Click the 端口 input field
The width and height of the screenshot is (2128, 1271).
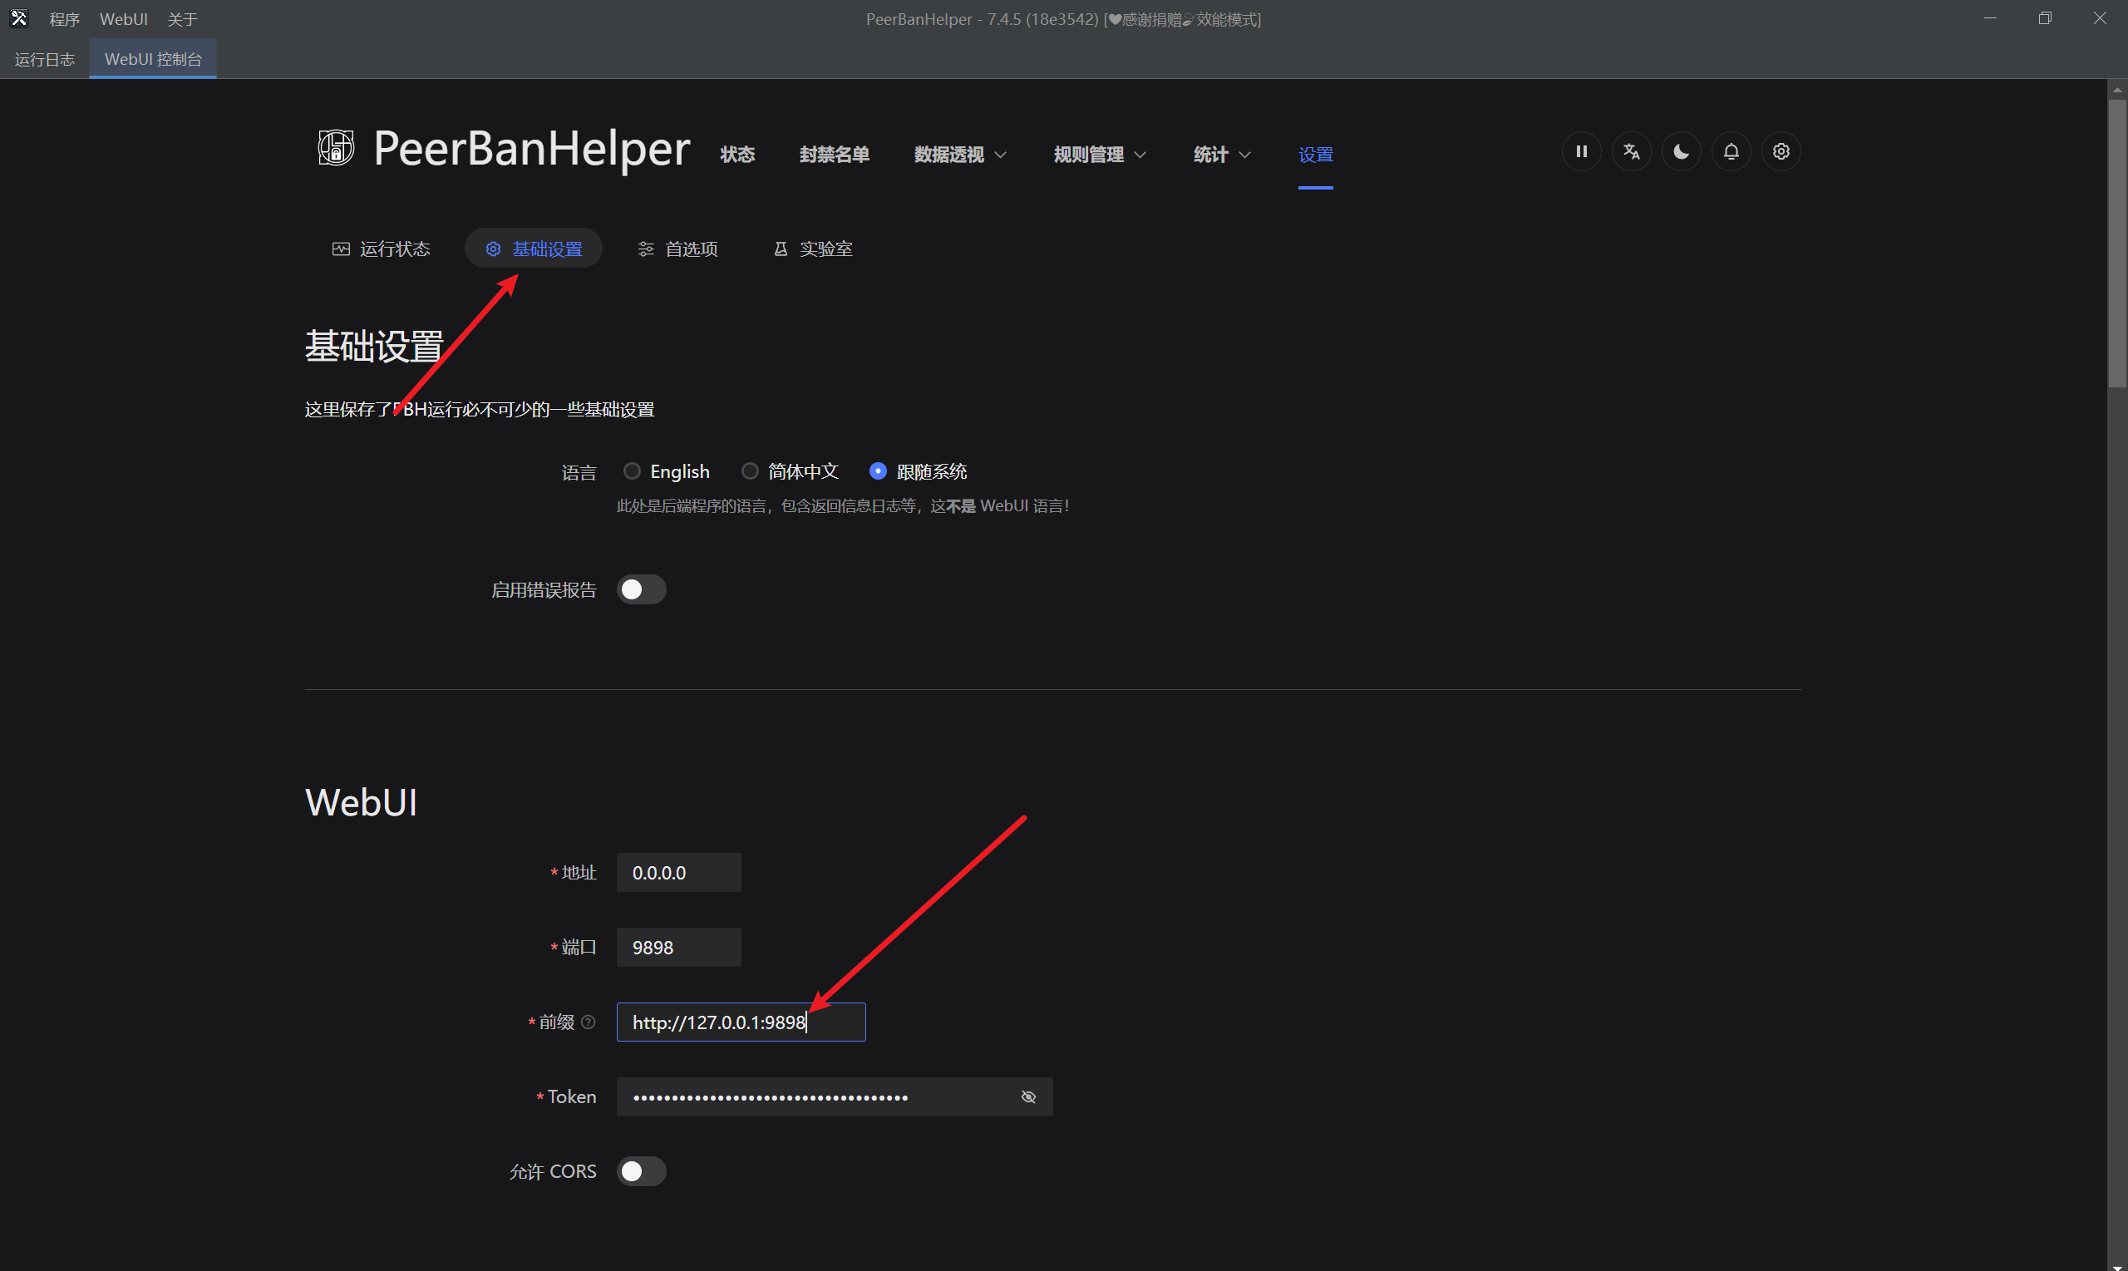678,948
